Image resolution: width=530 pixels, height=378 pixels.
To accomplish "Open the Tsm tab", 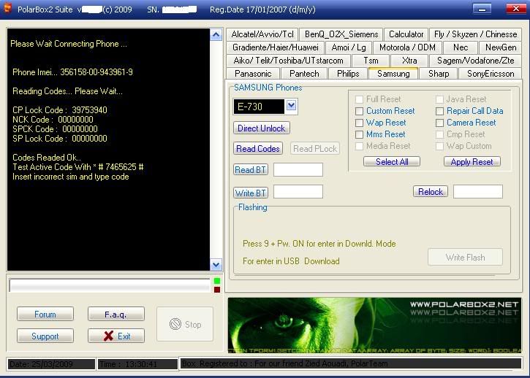I will (x=371, y=61).
